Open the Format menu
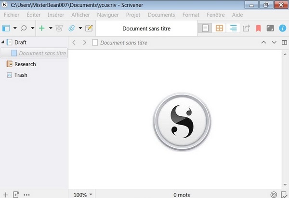The image size is (289, 198). tap(191, 15)
